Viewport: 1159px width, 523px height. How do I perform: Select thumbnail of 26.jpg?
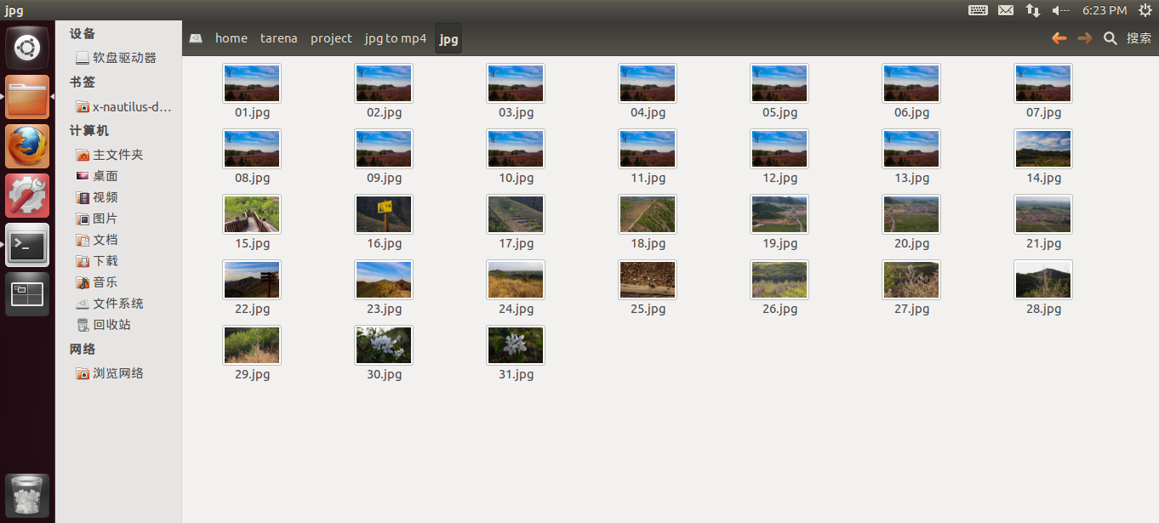tap(779, 280)
